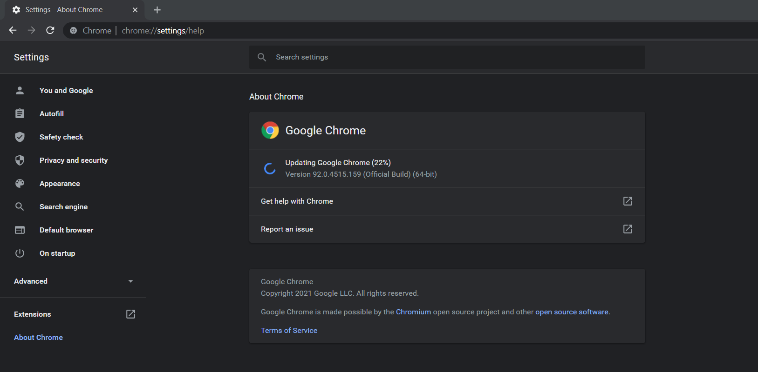This screenshot has width=758, height=372.
Task: Click the open source software link
Action: [572, 312]
